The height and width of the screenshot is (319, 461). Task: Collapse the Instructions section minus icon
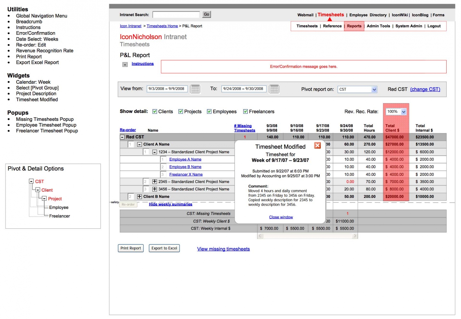click(x=125, y=65)
